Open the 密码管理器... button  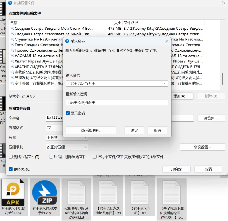pos(91,131)
